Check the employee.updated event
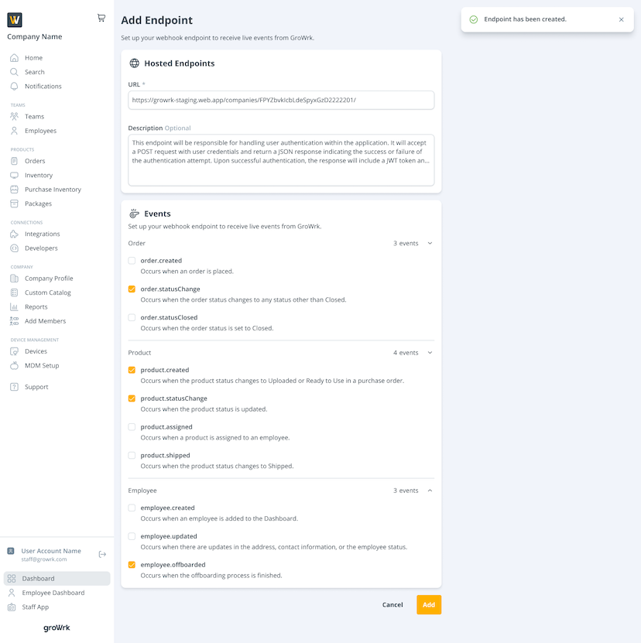Screen dimensions: 641x643 [131, 535]
